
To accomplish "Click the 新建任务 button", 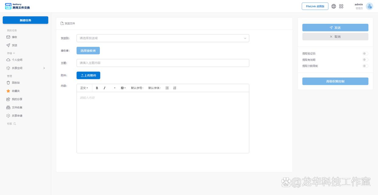I will 26,20.
